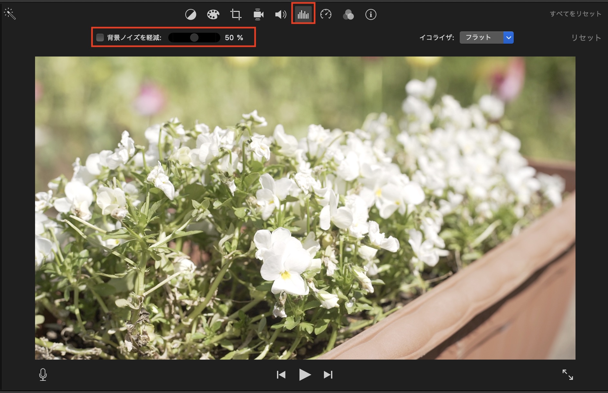
Task: Enable the 背景ノイズを軽減 checkbox
Action: coord(100,38)
